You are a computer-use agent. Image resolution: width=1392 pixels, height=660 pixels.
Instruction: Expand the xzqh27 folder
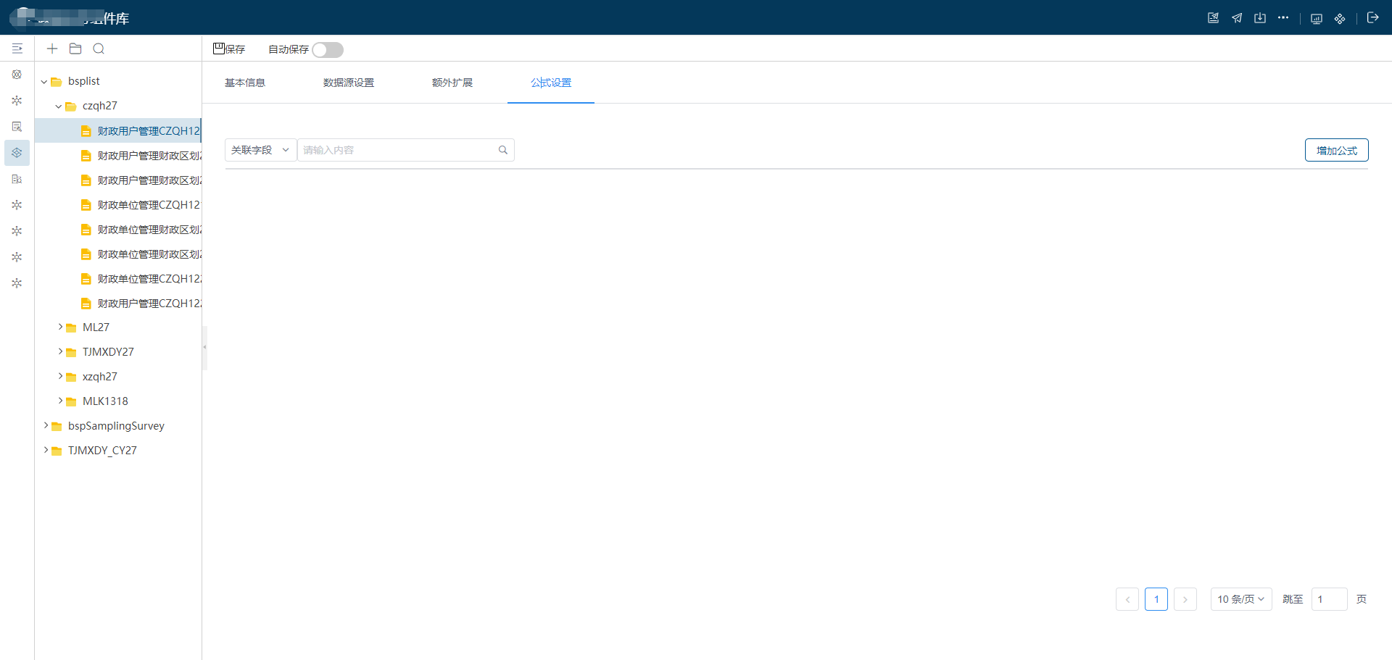(60, 377)
